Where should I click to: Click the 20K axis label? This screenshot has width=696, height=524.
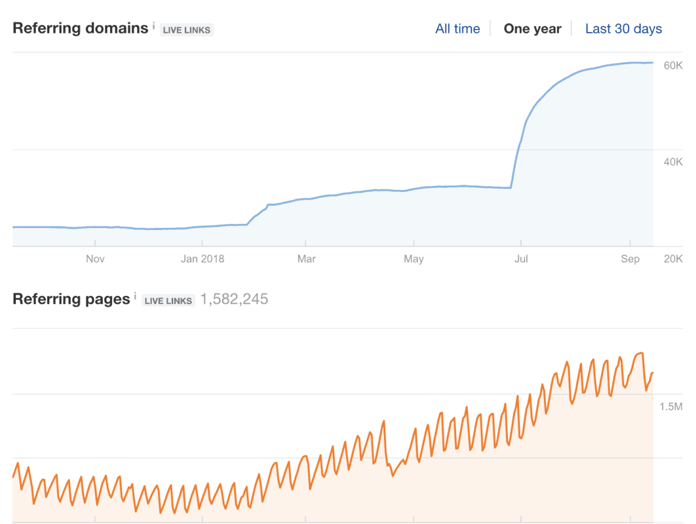[x=672, y=259]
